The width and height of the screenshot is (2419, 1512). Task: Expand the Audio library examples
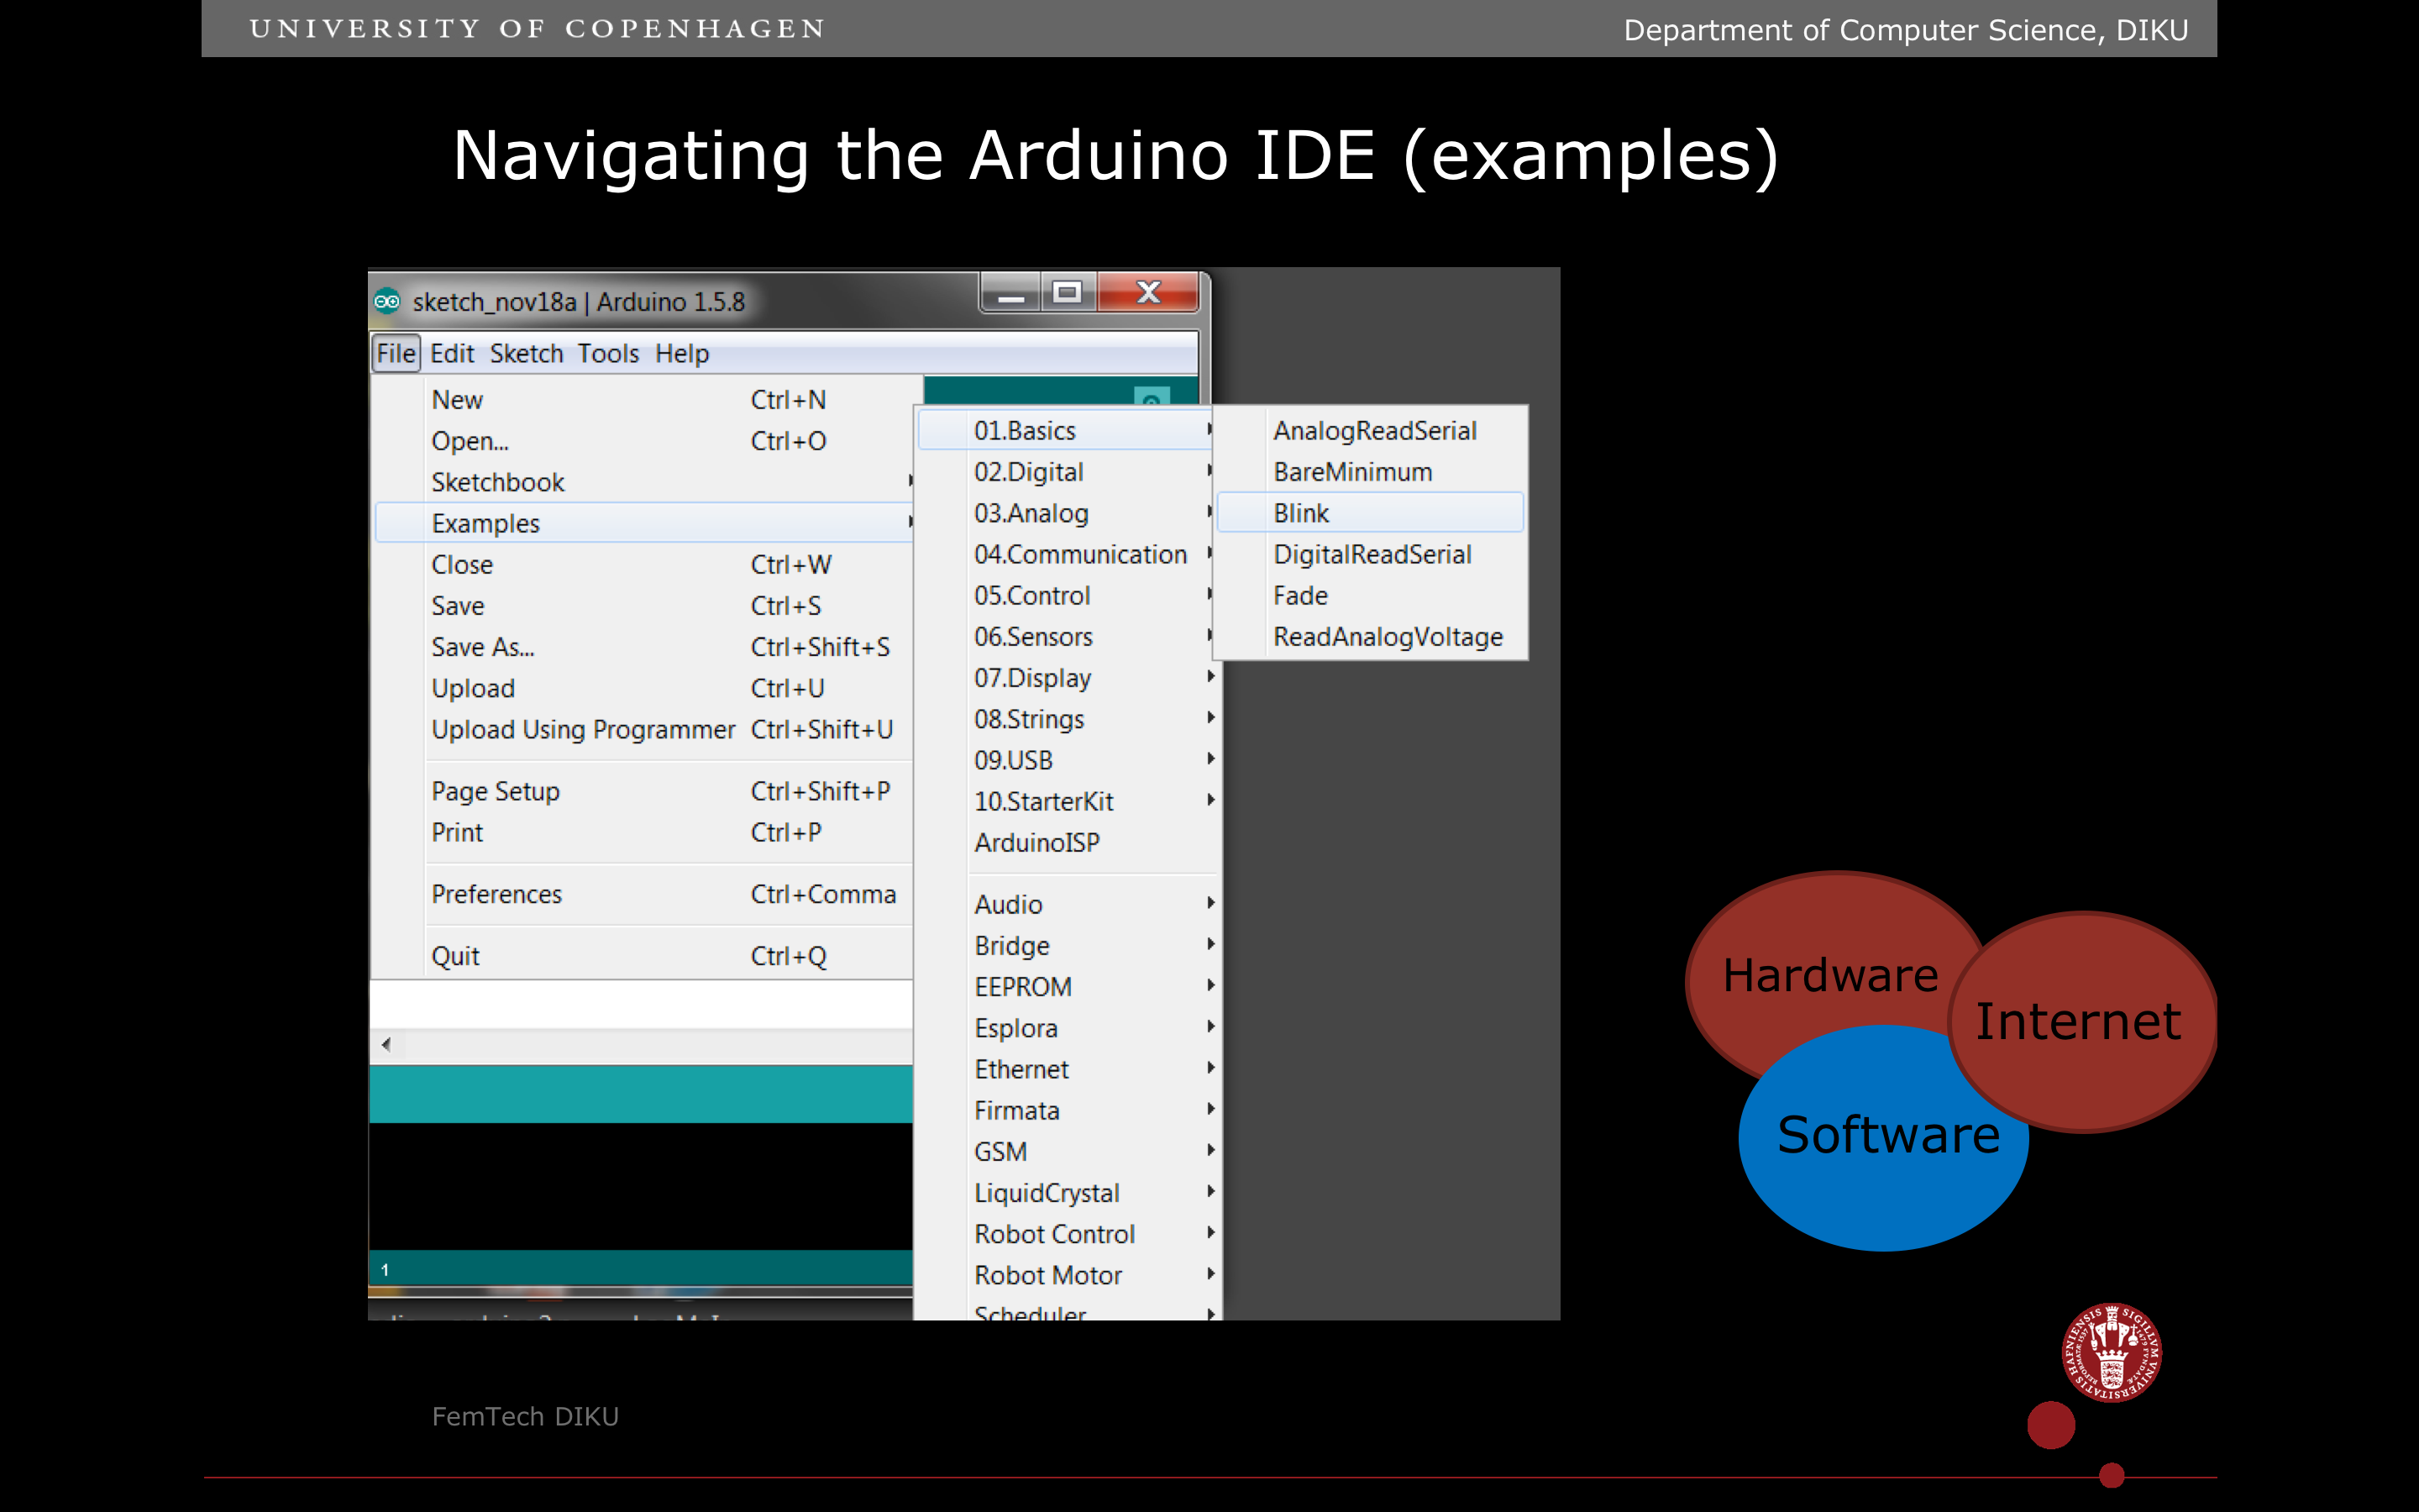coord(1067,904)
